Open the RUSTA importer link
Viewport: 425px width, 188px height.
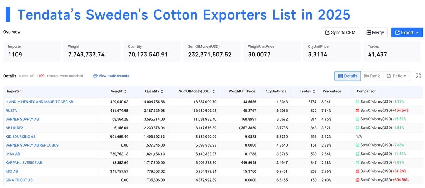click(11, 111)
